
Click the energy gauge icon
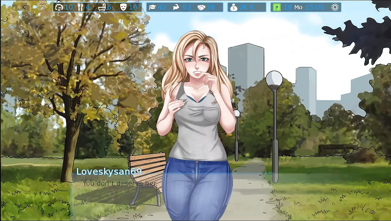(x=59, y=7)
